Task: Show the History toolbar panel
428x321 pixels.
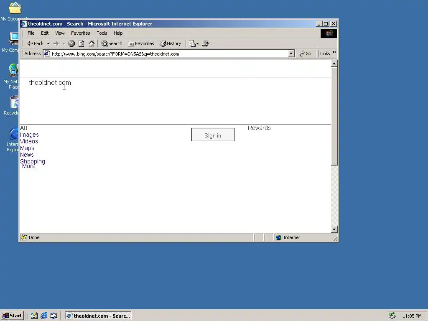Action: [171, 43]
